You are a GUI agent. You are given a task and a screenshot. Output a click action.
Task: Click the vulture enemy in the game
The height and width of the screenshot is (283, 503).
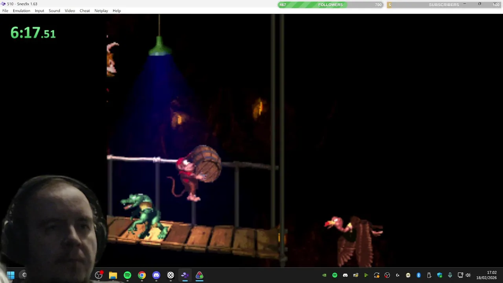point(354,241)
